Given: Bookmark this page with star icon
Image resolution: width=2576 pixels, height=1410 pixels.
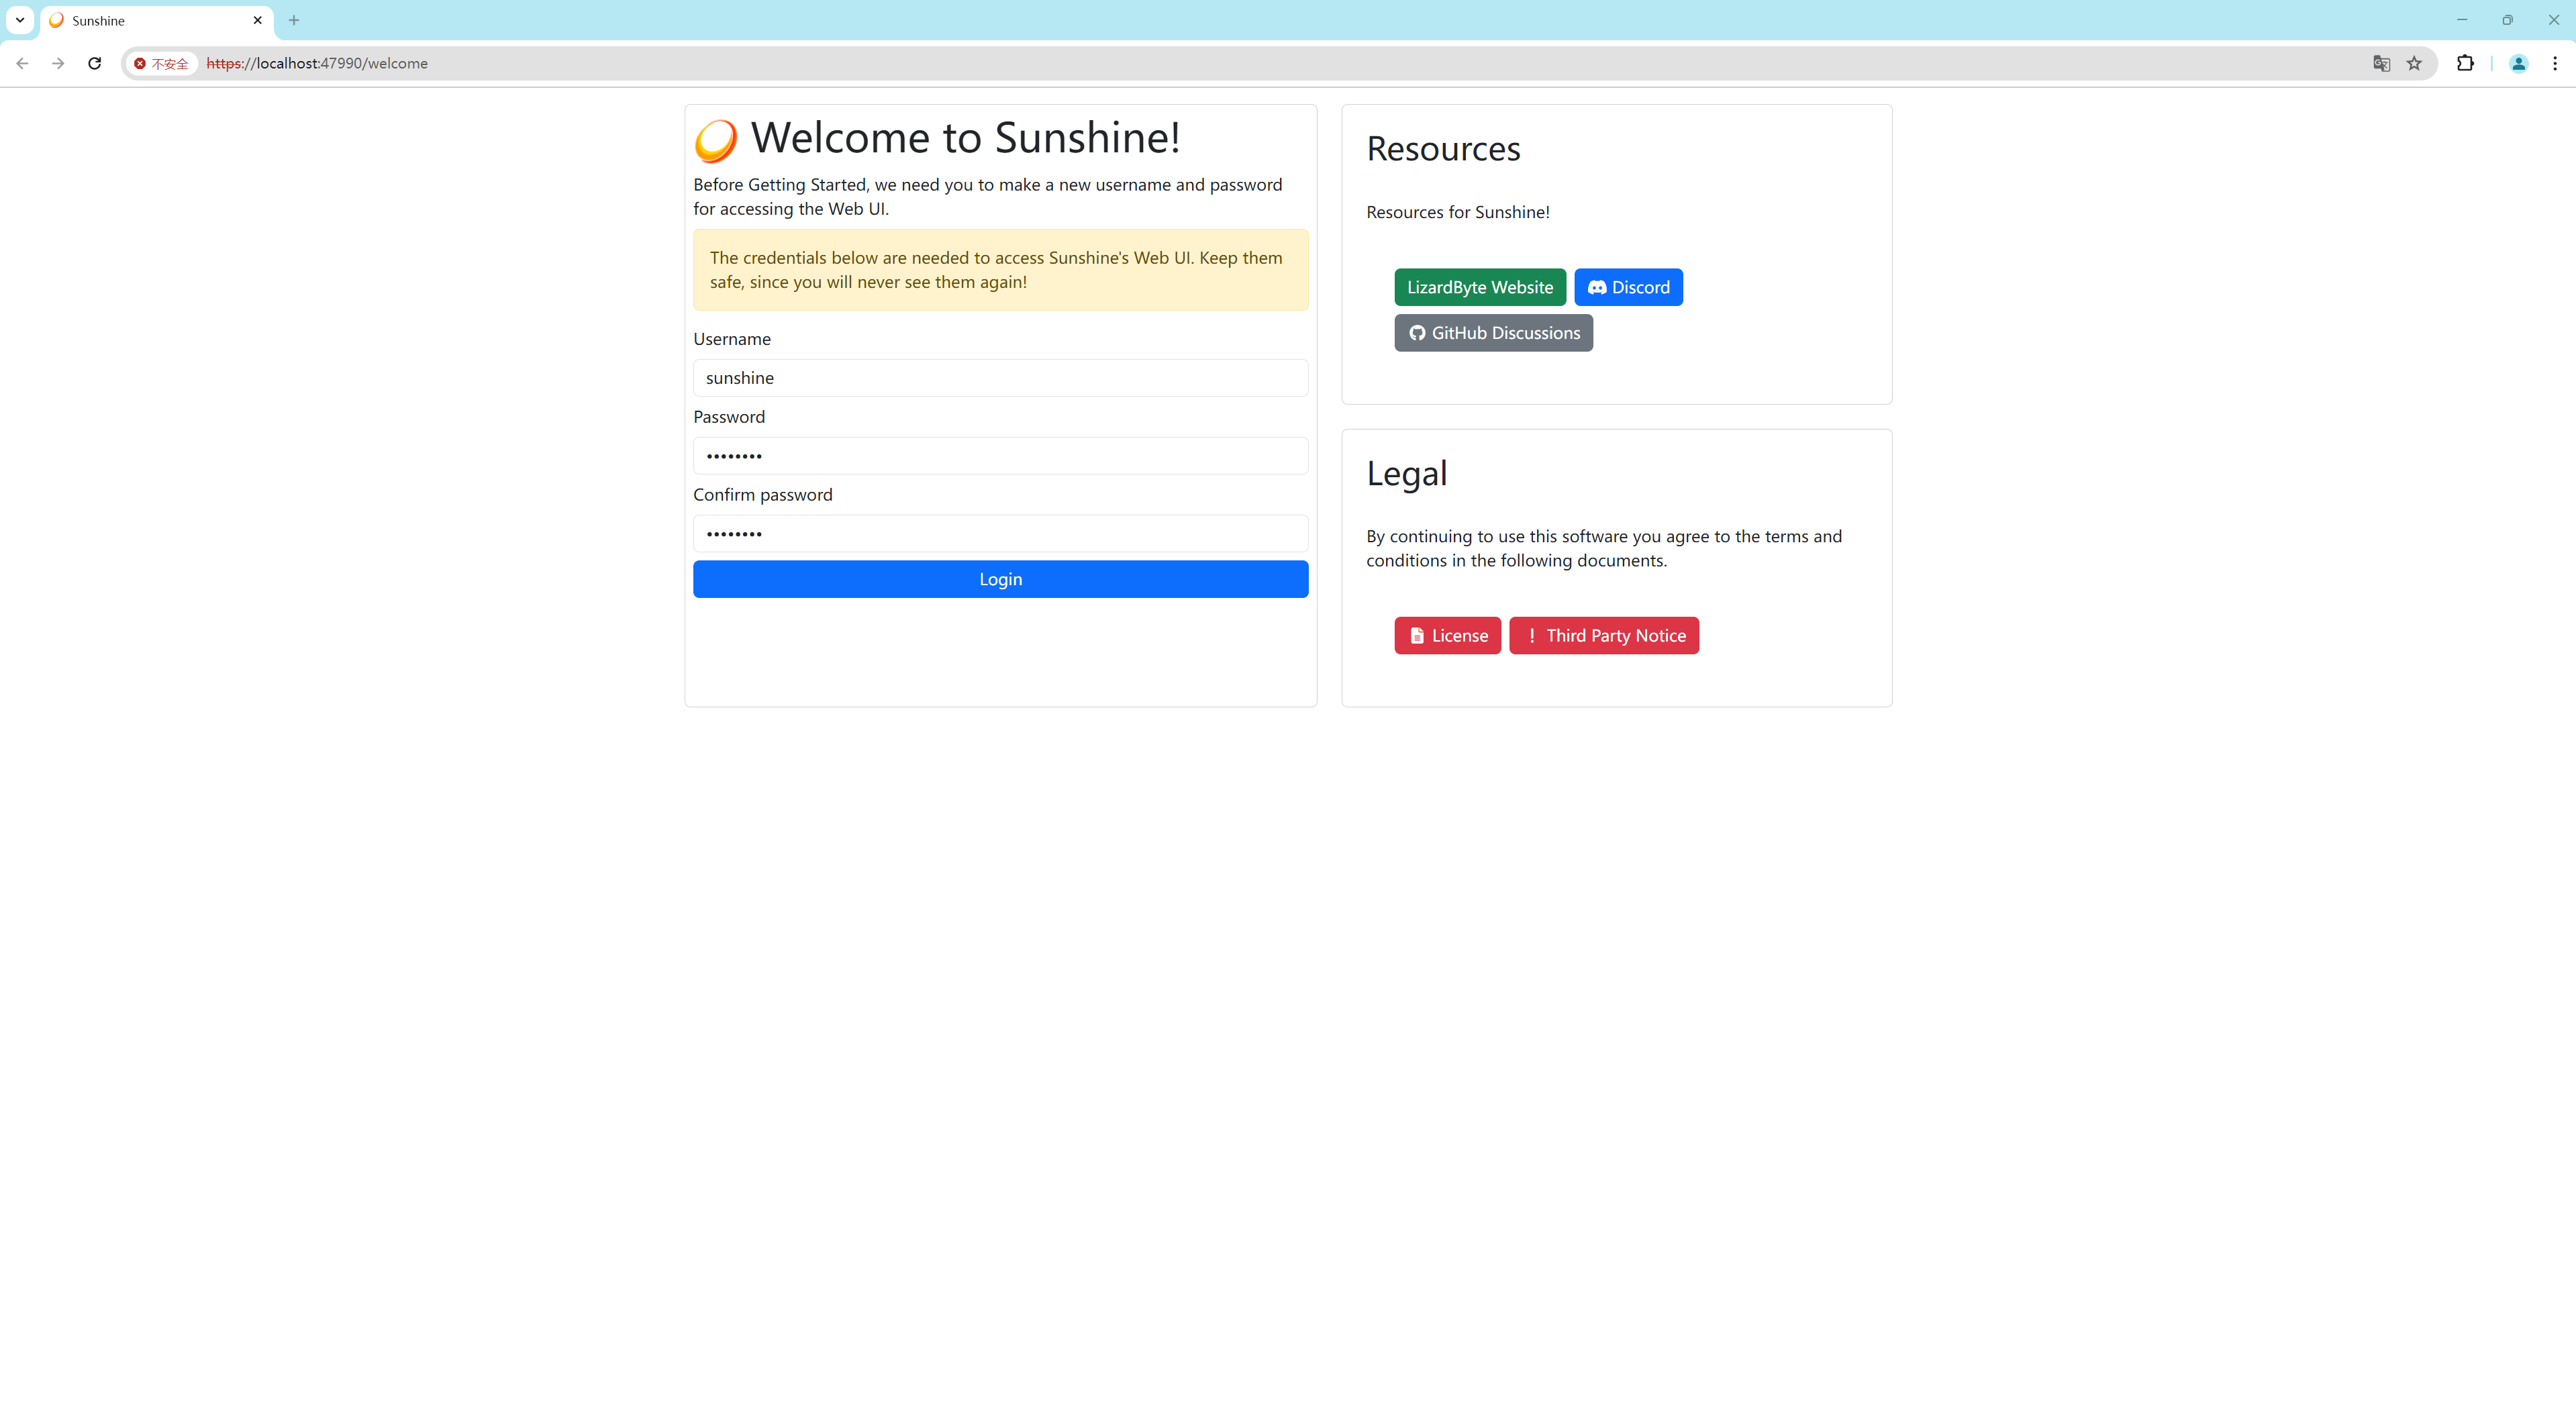Looking at the screenshot, I should (x=2414, y=63).
